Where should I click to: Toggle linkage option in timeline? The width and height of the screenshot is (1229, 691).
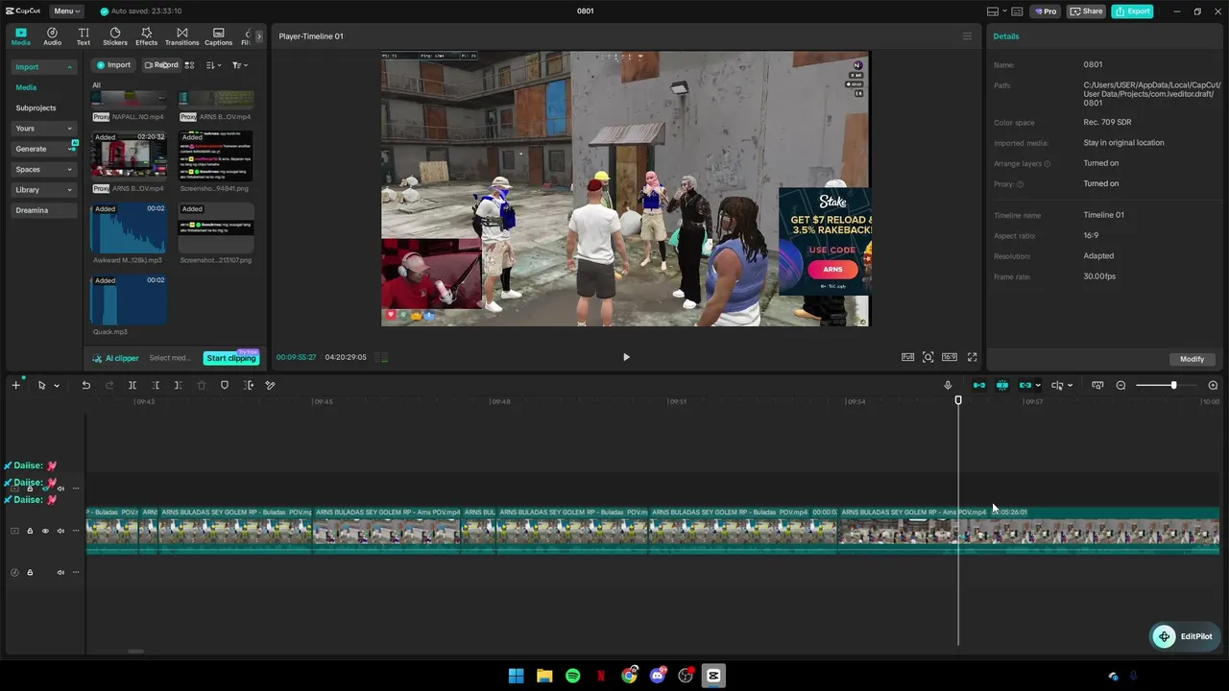point(1025,385)
